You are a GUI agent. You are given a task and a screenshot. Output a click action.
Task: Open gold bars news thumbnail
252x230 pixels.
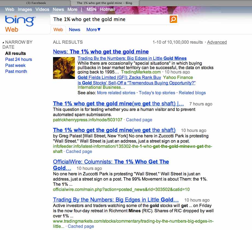tap(64, 68)
